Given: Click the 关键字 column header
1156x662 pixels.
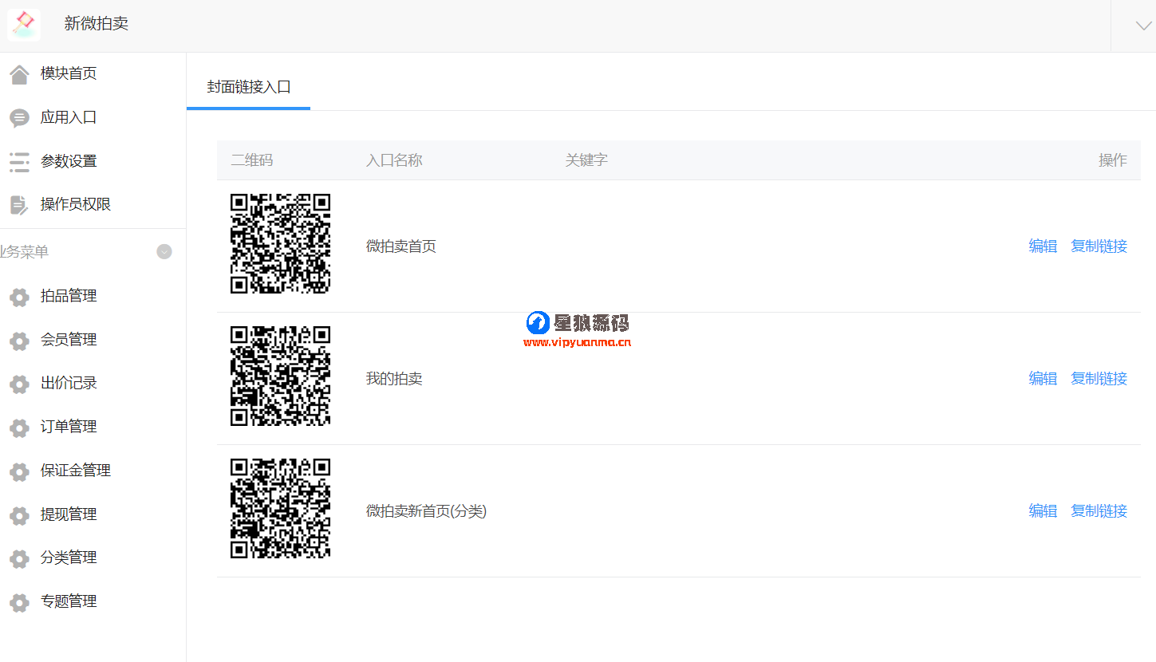Looking at the screenshot, I should coord(586,160).
